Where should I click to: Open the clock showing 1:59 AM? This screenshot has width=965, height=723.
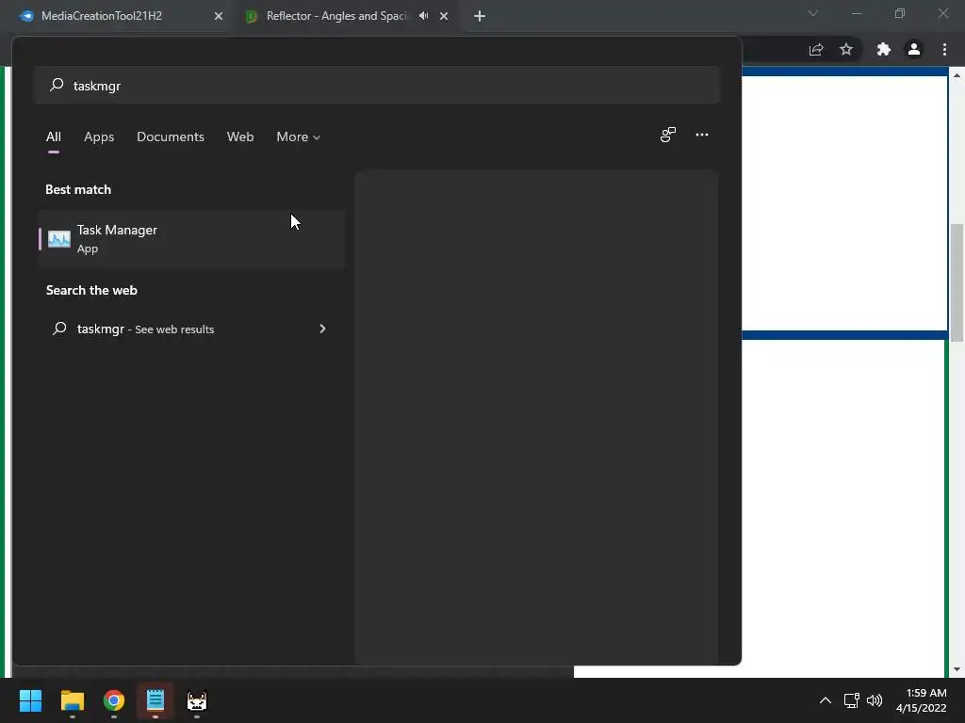(x=922, y=700)
